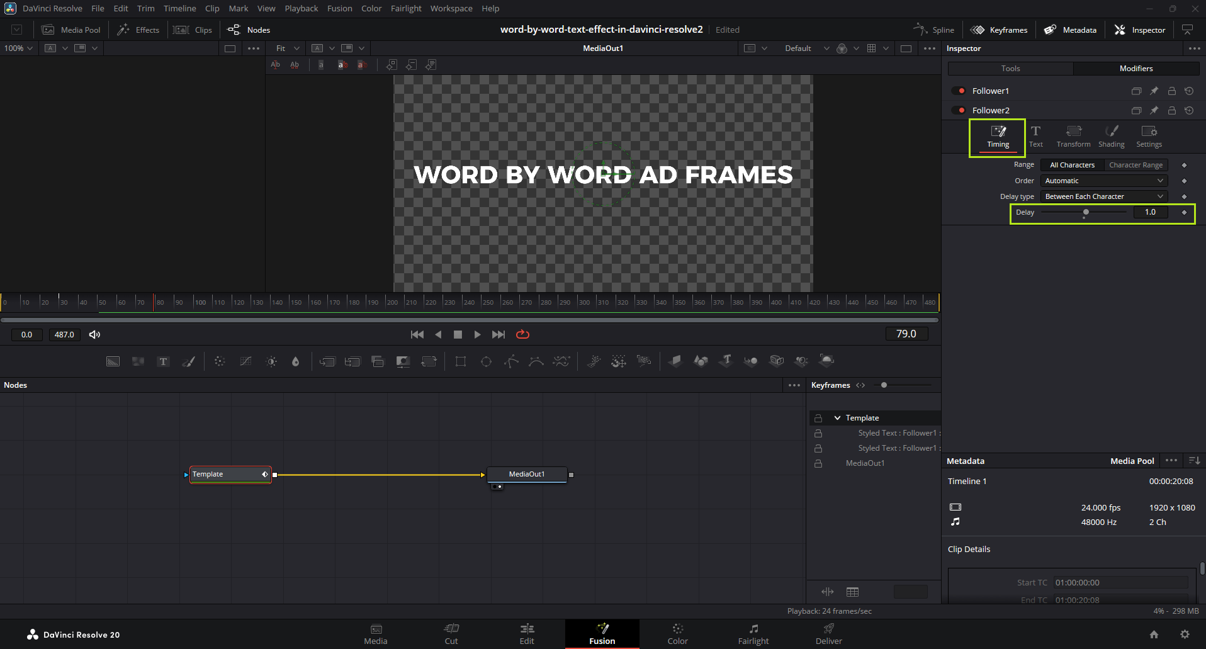Go to the Home icon
The width and height of the screenshot is (1206, 649).
click(x=1154, y=635)
